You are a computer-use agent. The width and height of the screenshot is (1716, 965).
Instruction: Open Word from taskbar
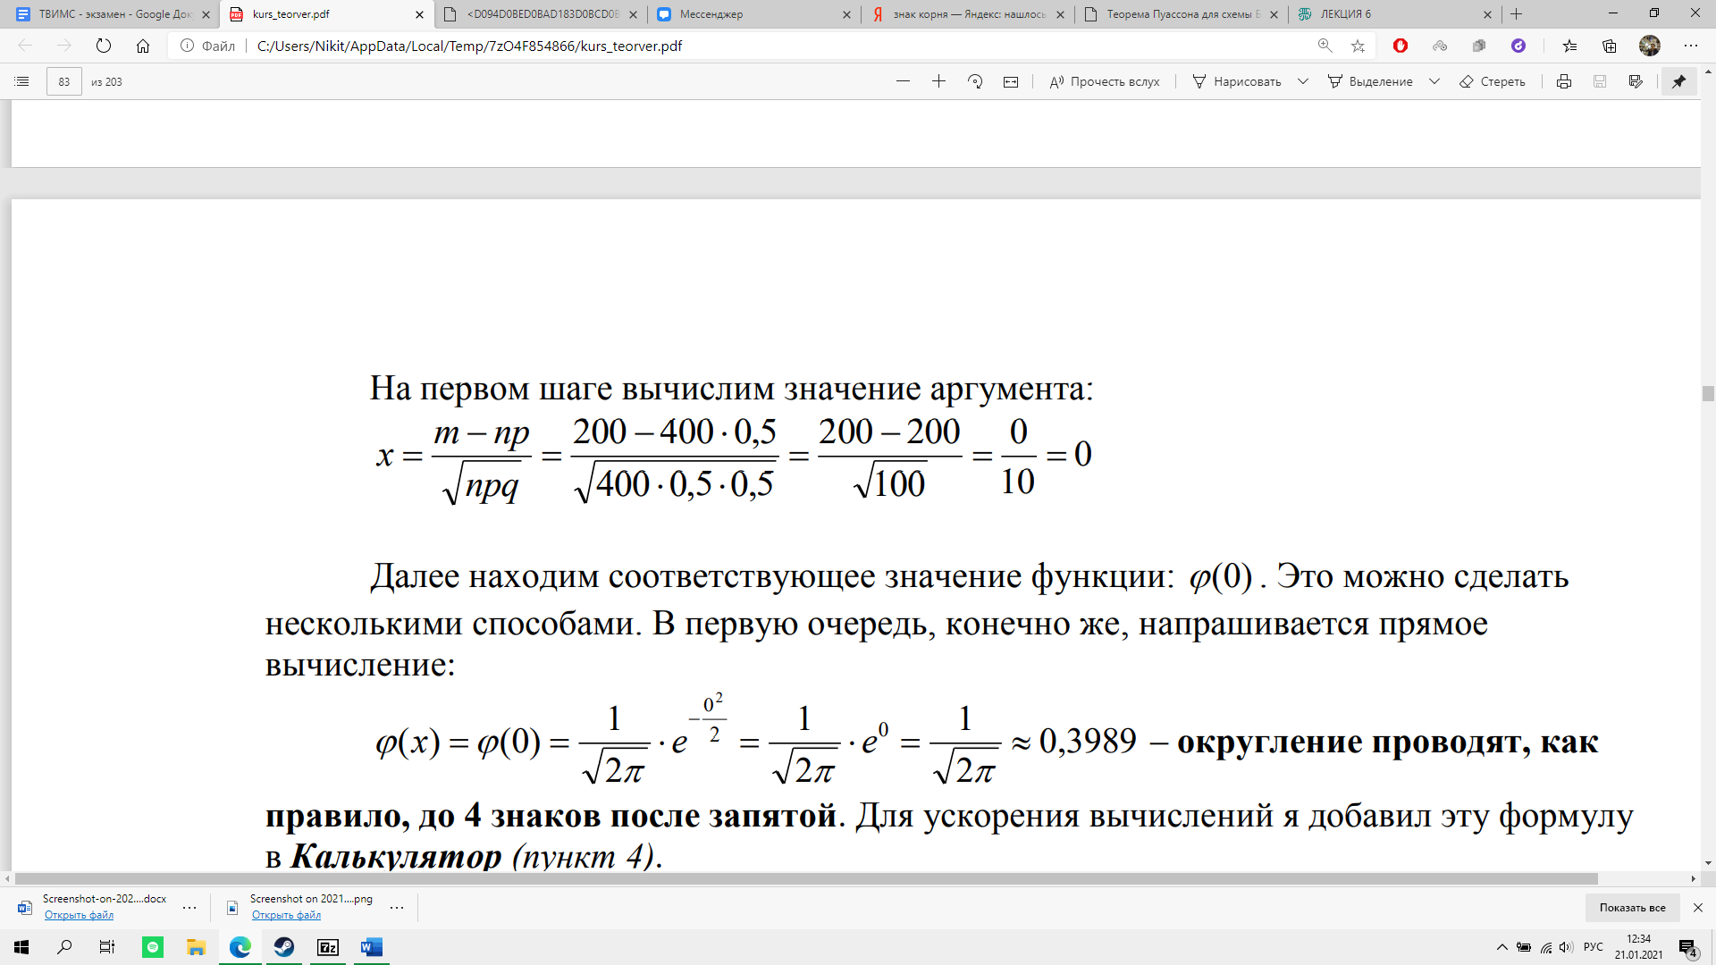click(372, 947)
